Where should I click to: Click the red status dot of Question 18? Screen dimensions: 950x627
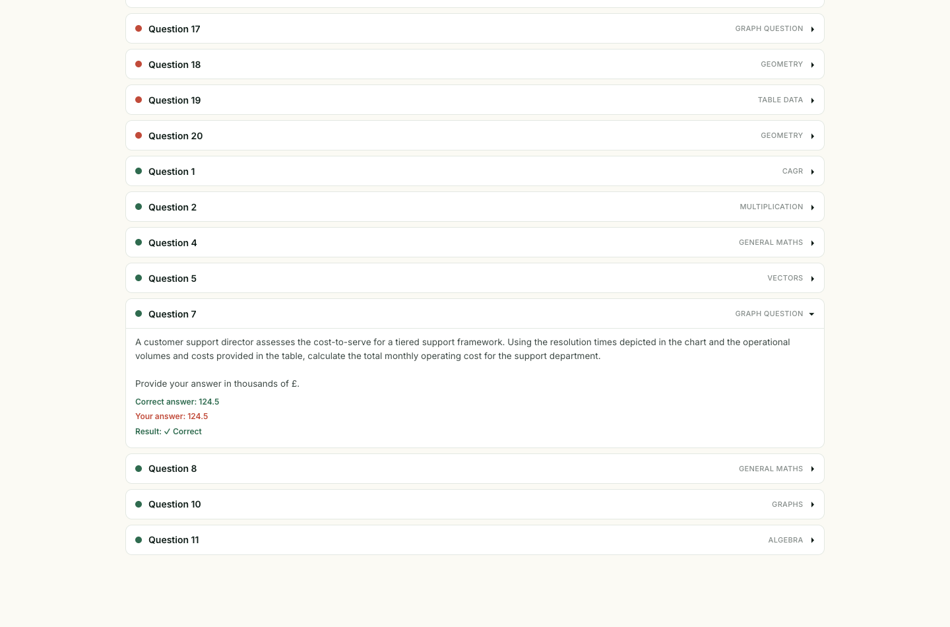coord(139,64)
